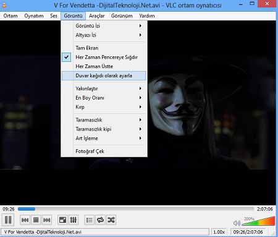
Task: Expand the Görüntü İzi submenu
Action: tap(104, 26)
